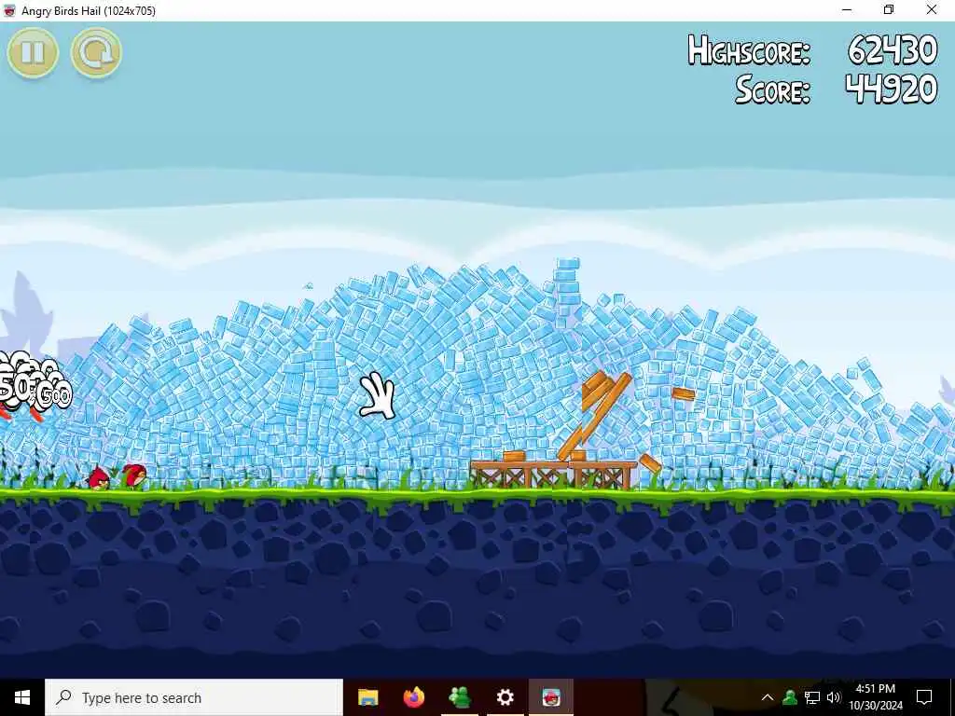Image resolution: width=955 pixels, height=716 pixels.
Task: Click the current score value 44920
Action: click(891, 89)
